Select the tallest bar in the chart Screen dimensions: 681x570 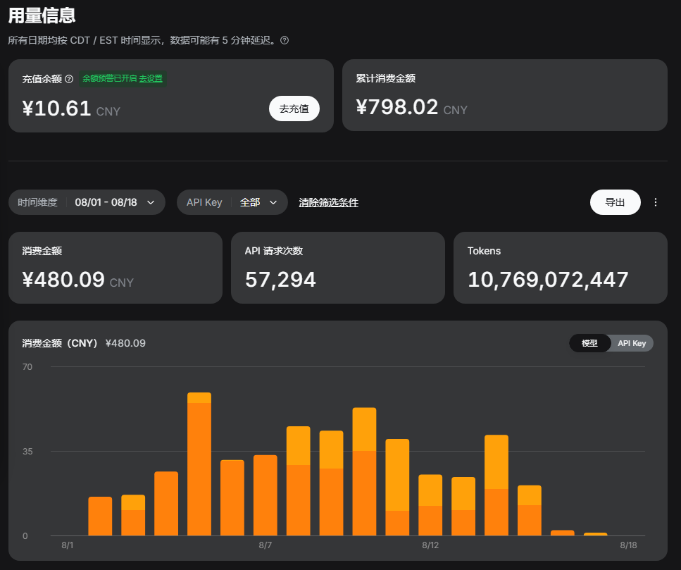(199, 464)
